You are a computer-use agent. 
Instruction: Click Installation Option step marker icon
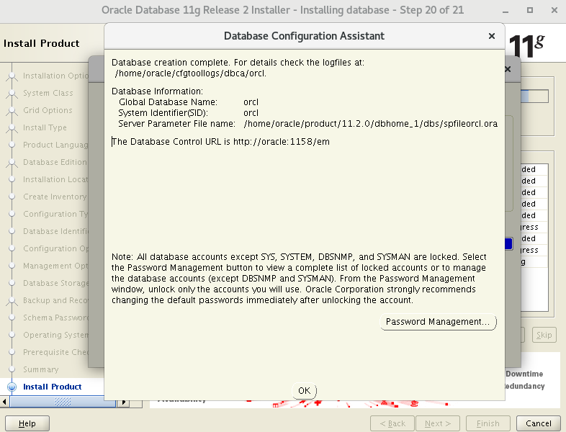pos(12,76)
